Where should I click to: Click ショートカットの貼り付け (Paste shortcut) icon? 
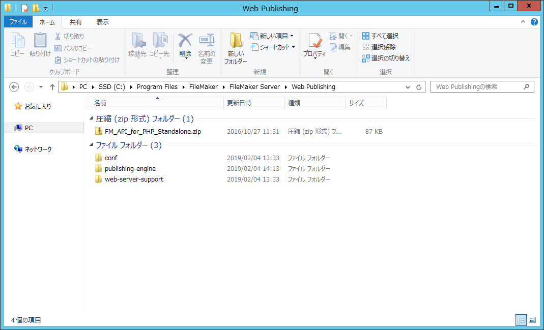[x=58, y=60]
